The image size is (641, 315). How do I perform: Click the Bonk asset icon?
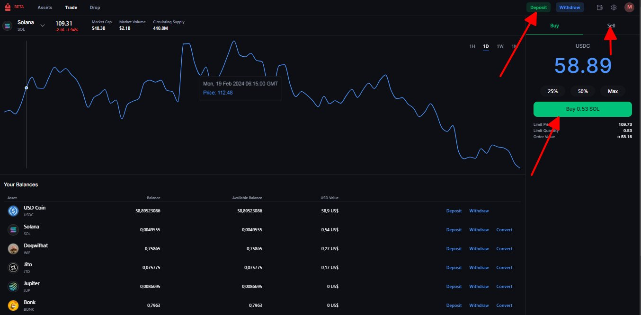tap(13, 305)
